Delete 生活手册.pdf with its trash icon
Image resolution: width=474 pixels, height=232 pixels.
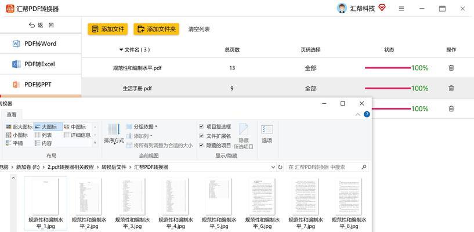451,88
